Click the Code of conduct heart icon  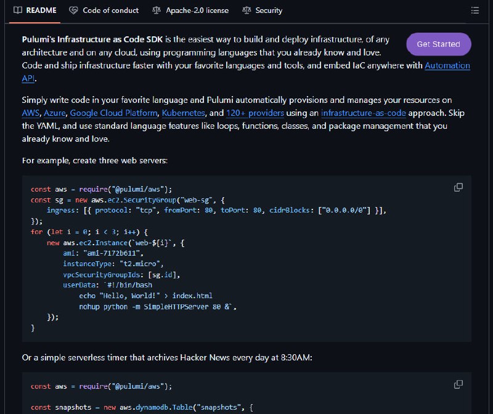73,10
